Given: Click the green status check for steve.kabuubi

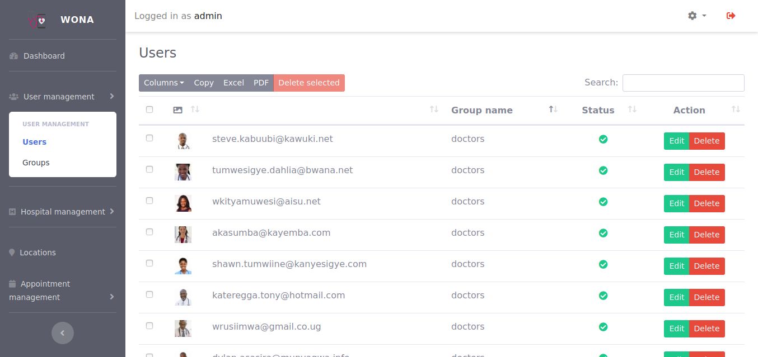Looking at the screenshot, I should point(603,139).
